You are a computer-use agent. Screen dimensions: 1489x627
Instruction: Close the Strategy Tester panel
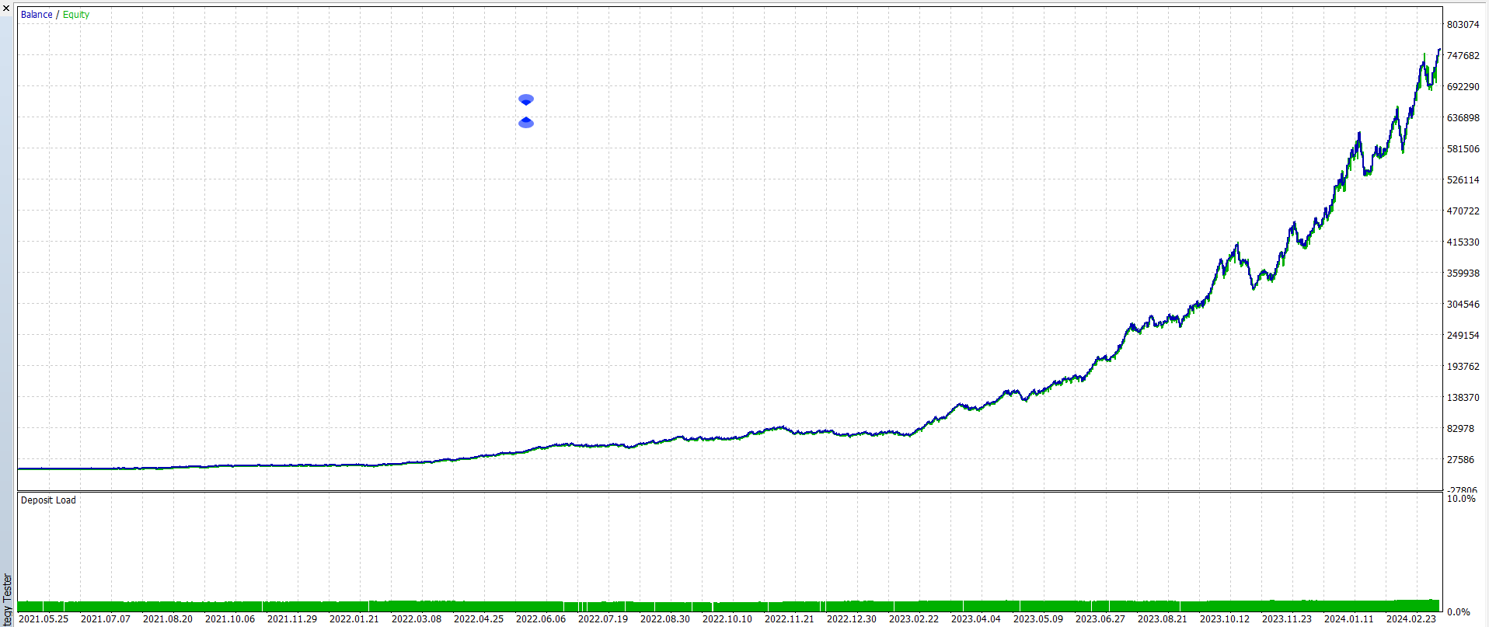point(7,8)
